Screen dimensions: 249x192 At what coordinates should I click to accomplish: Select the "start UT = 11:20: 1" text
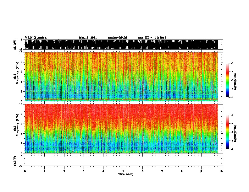click(x=152, y=38)
